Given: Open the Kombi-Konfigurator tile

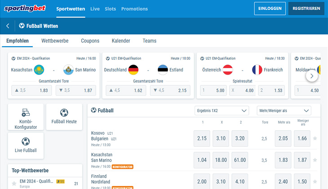Looking at the screenshot, I should point(26,117).
